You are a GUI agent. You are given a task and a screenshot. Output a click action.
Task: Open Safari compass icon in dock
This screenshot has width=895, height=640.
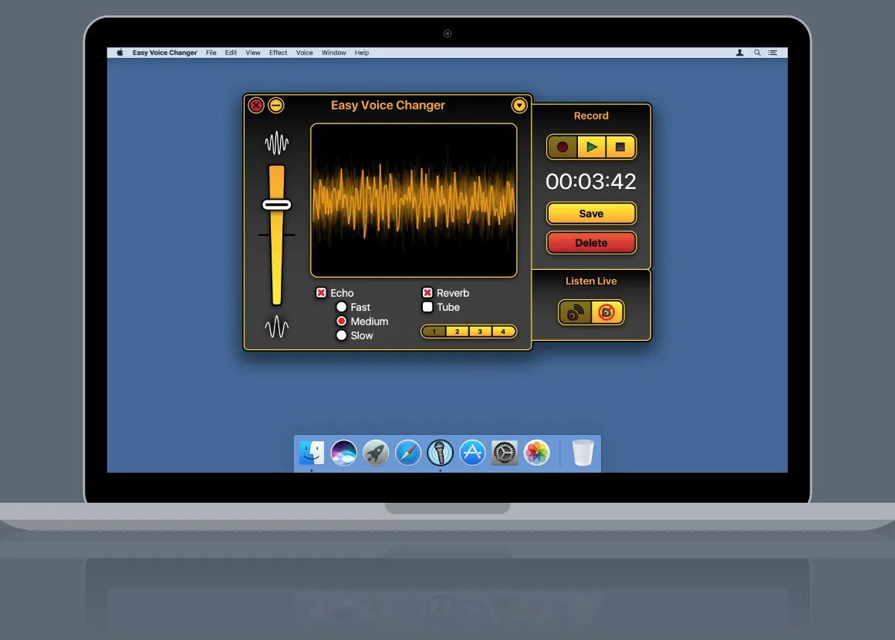click(x=408, y=453)
